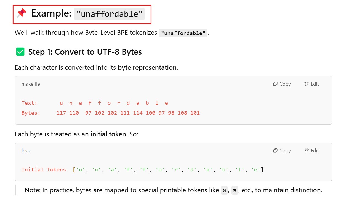Click the "less" language label
This screenshot has height=208, width=362.
click(25, 151)
